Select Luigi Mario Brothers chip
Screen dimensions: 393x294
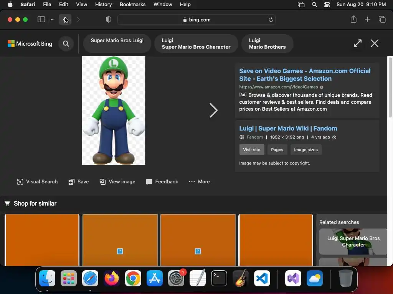(267, 44)
